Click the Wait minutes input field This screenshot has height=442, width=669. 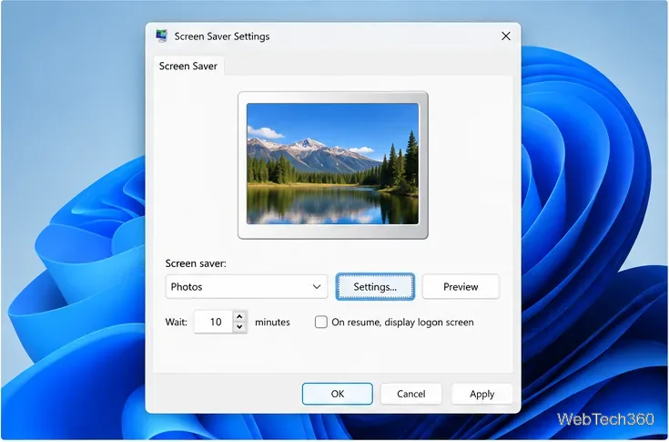[213, 322]
